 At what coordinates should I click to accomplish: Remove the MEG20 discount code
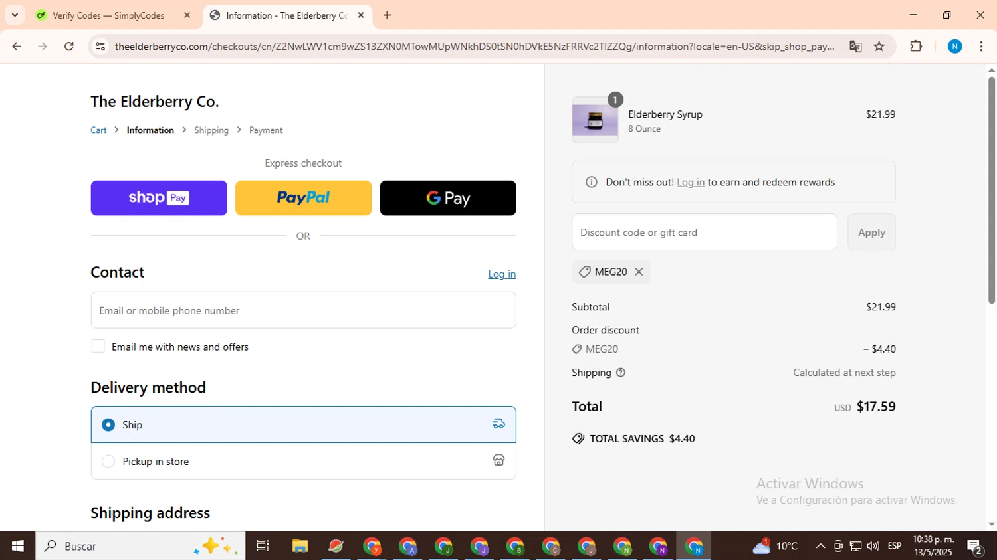click(x=639, y=272)
